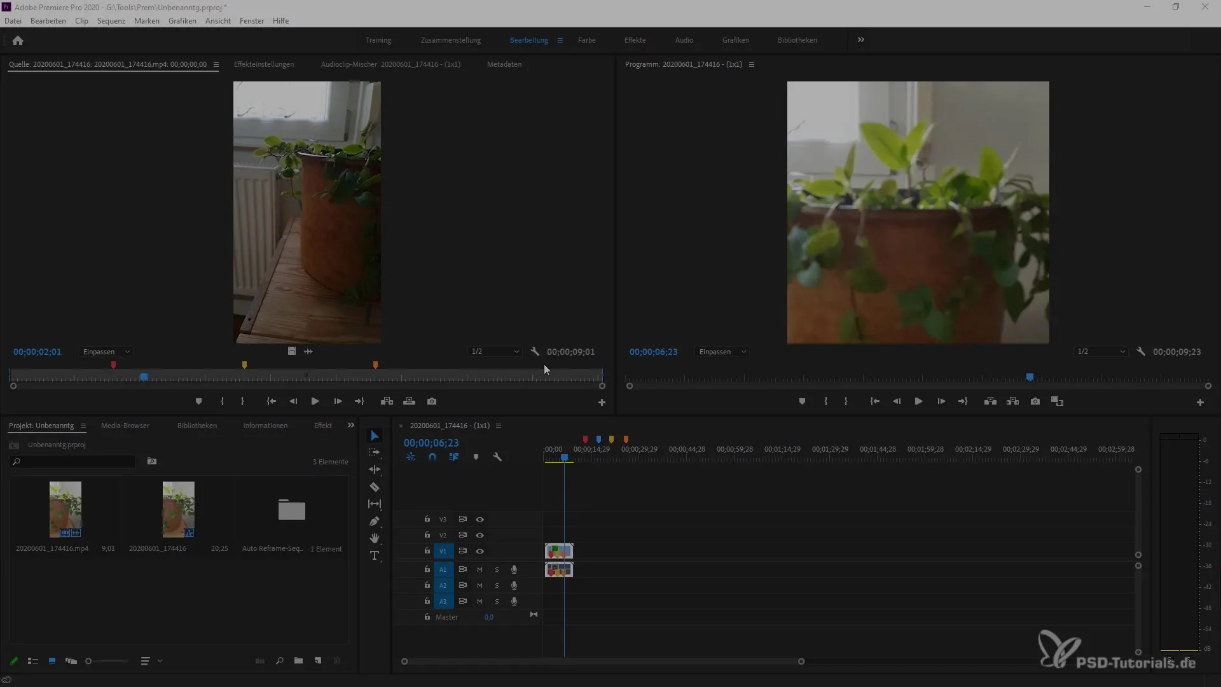Viewport: 1221px width, 687px height.
Task: Click Overwrite button in source monitor
Action: 410,401
